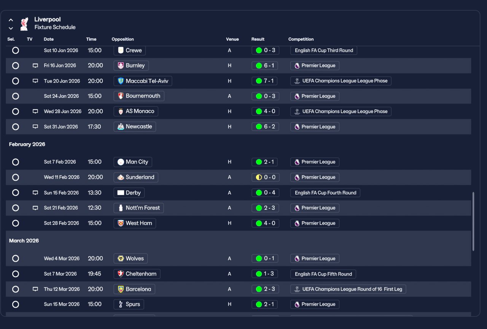The height and width of the screenshot is (329, 487).
Task: Click the Man City club badge
Action: 121,162
